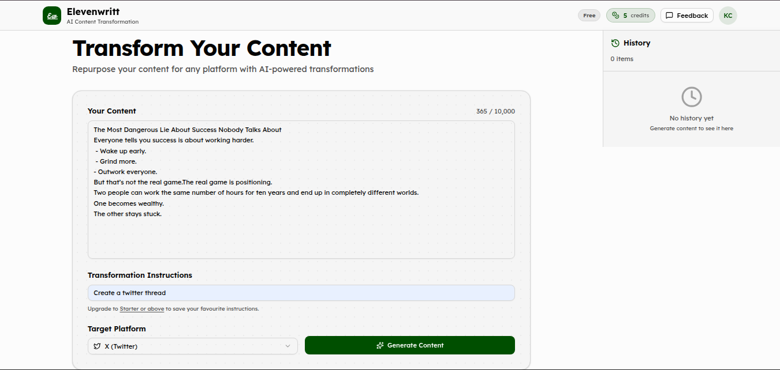Click the Free plan badge

point(589,16)
